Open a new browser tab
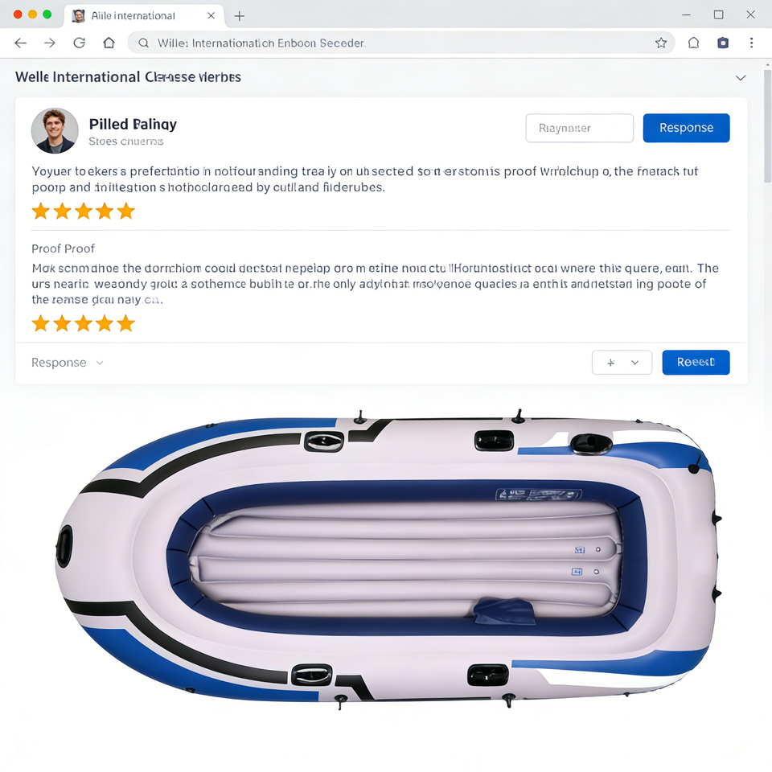772x772 pixels. tap(240, 16)
